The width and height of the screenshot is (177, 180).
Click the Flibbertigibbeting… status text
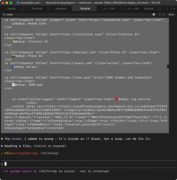tap(22, 153)
